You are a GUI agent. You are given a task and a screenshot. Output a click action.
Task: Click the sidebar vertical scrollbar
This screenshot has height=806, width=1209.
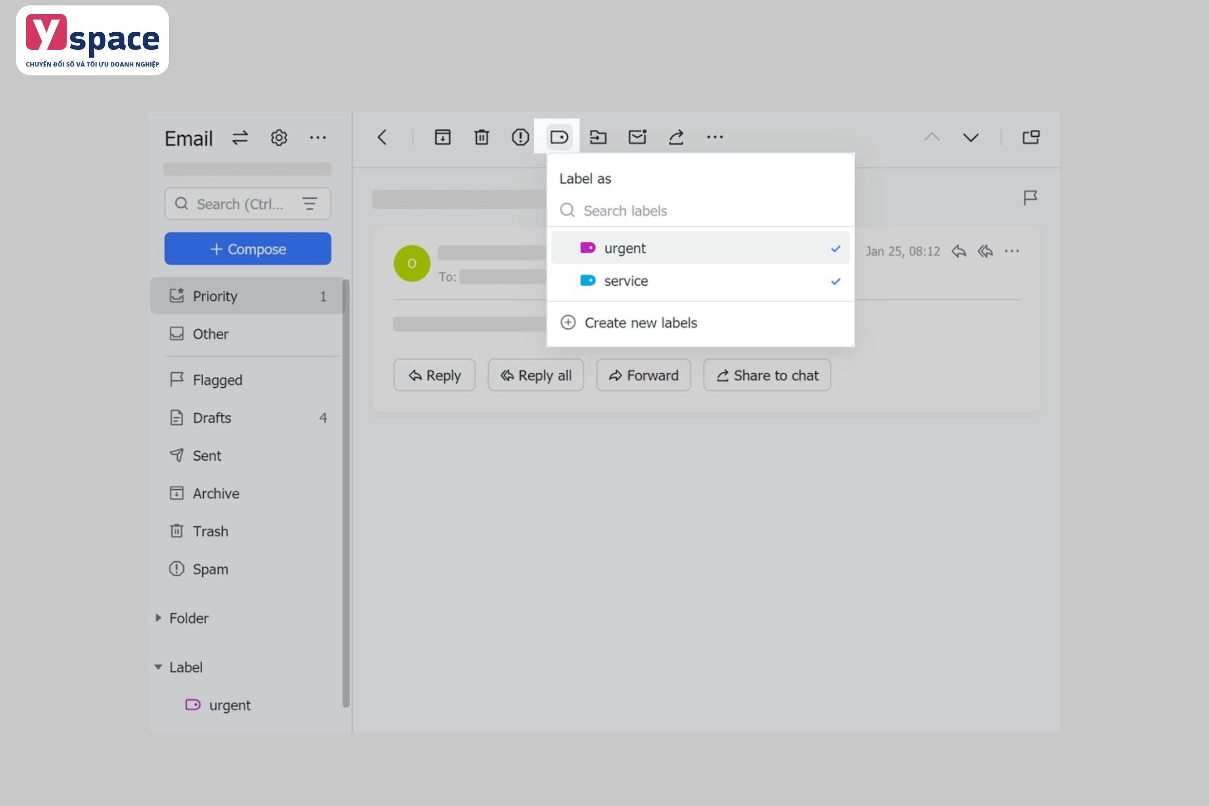pos(346,493)
